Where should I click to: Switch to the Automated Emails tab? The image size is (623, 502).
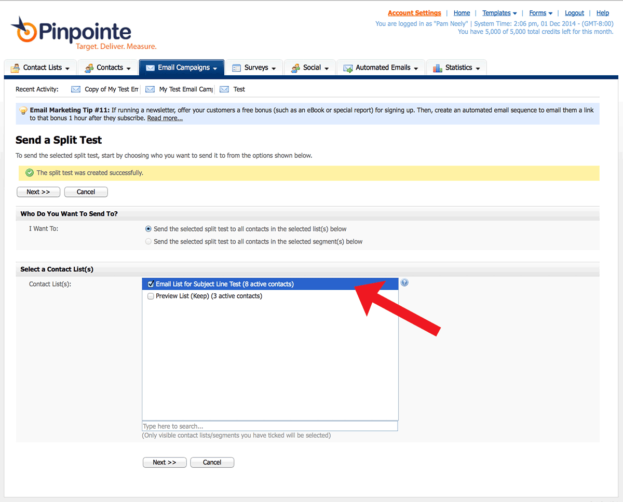381,67
